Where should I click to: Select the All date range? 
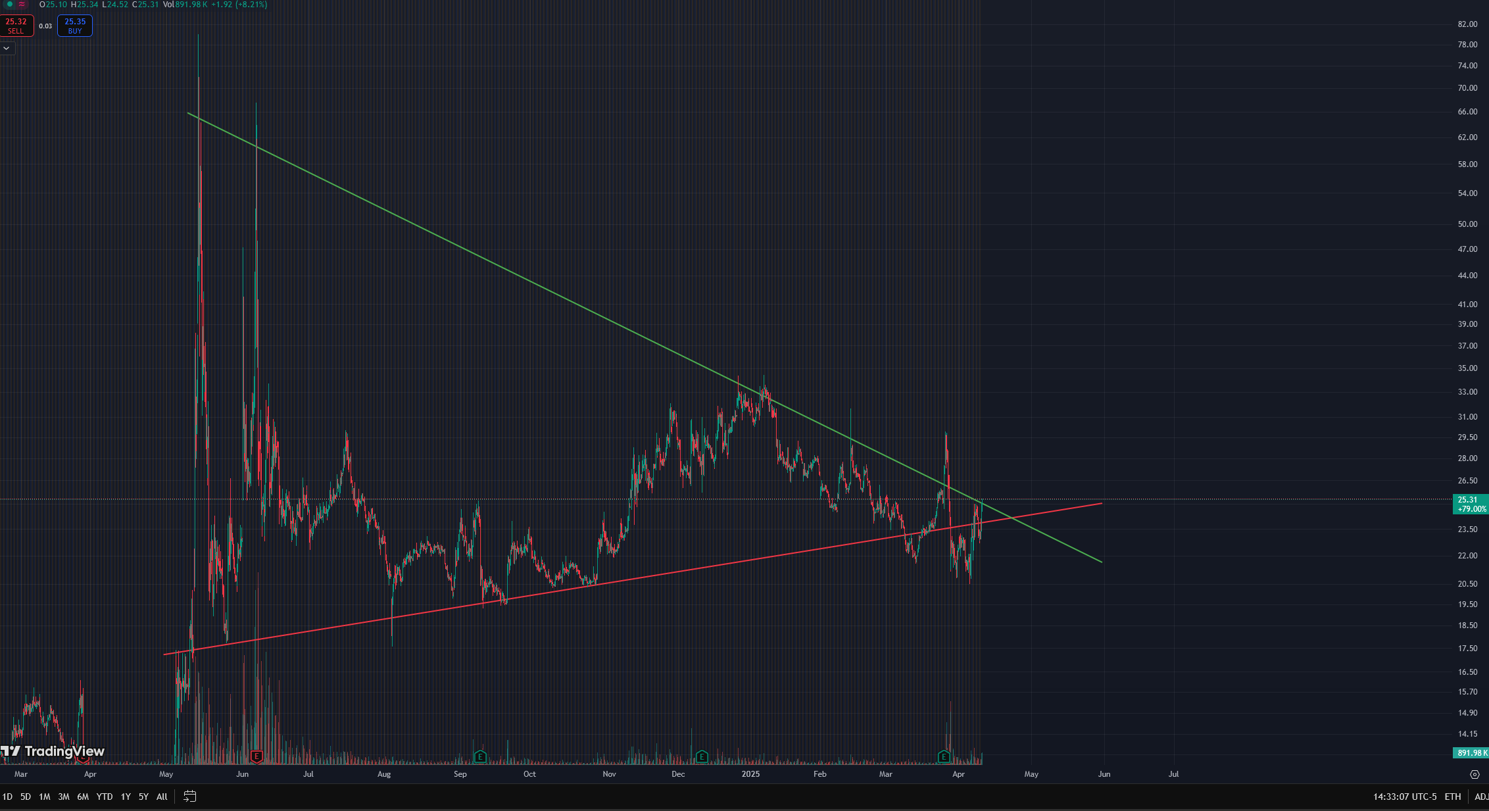click(x=162, y=797)
